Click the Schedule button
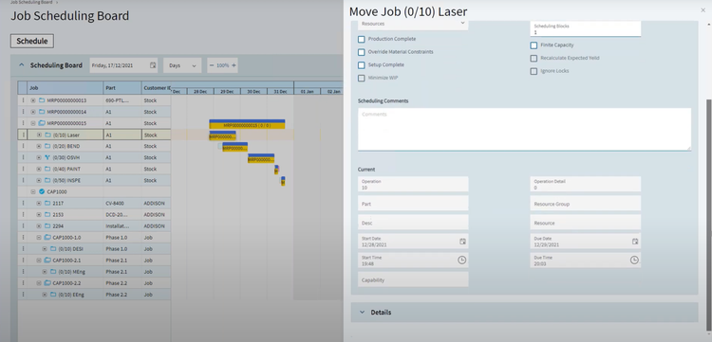Screen dimensions: 712x342 (x=32, y=41)
